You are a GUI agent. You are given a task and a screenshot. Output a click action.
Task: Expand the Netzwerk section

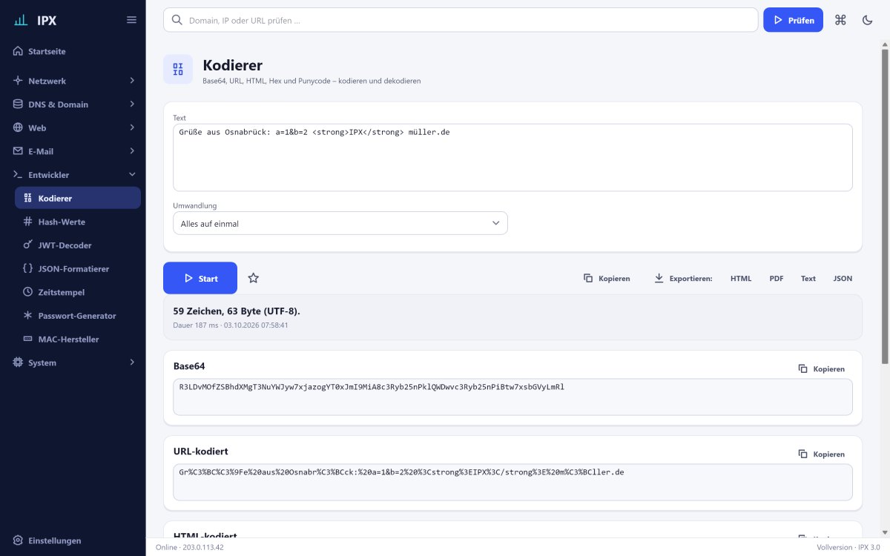[132, 80]
